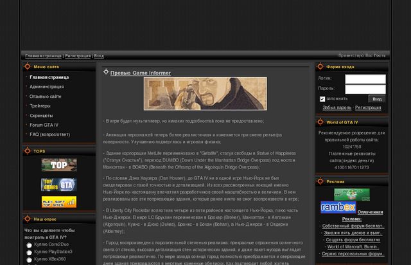Click the green ad banner under Реклама
411x265 pixels.
click(x=352, y=195)
